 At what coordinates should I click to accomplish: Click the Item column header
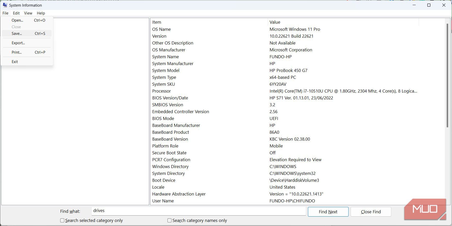point(209,22)
